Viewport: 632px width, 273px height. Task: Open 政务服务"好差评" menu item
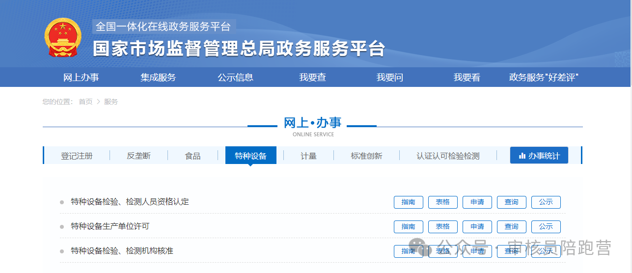544,78
